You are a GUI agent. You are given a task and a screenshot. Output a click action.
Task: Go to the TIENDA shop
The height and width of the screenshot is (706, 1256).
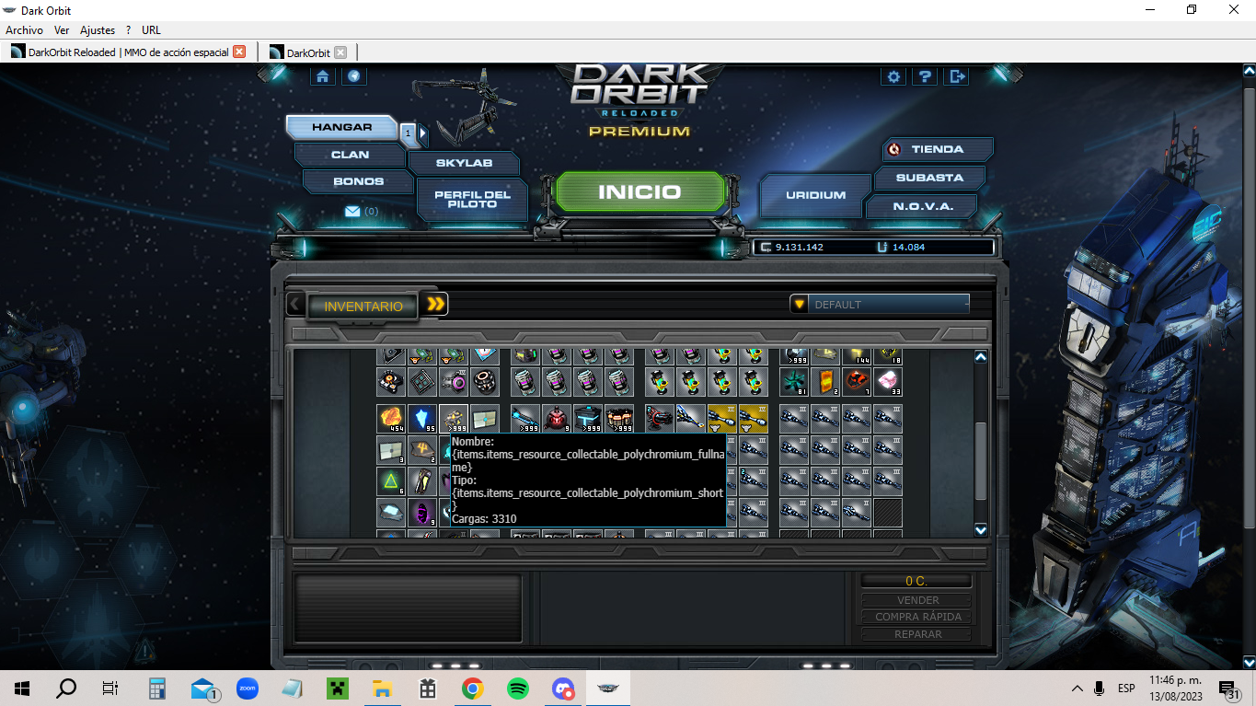point(938,149)
